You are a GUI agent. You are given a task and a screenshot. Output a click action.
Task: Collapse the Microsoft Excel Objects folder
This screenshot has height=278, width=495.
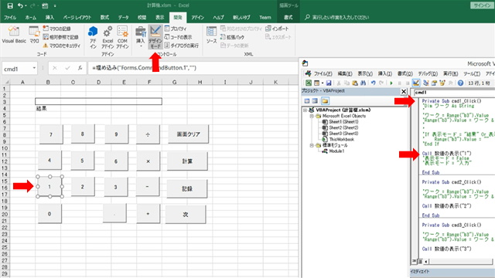tap(311, 116)
